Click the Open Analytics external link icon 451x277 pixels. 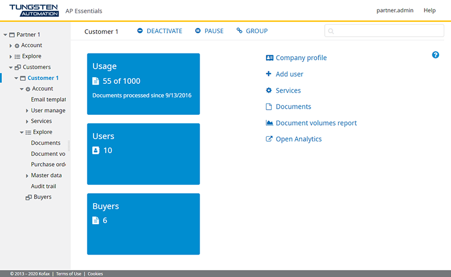(269, 140)
